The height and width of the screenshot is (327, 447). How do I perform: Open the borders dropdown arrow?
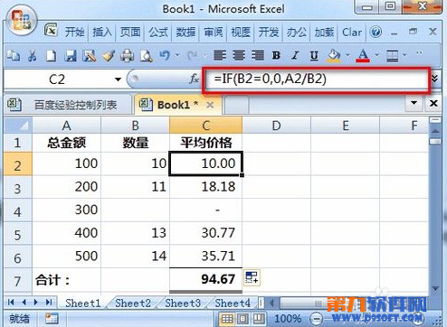click(404, 55)
